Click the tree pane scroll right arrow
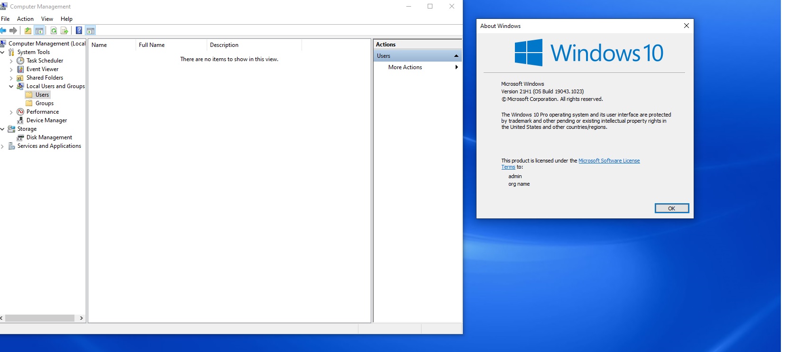Viewport: 788px width, 352px height. point(82,318)
